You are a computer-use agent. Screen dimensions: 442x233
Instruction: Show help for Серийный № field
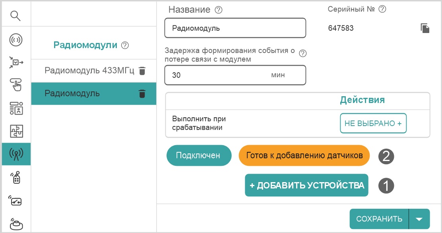coord(383,9)
